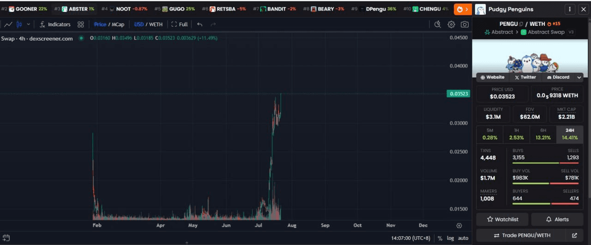Open the BEARY trending token

pos(324,9)
